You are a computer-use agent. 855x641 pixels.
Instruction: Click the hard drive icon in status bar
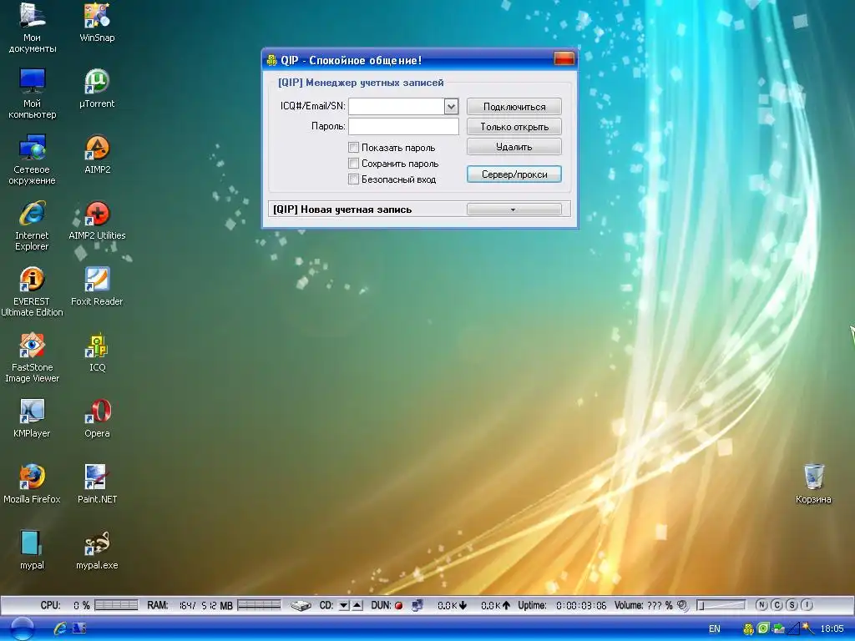[301, 606]
